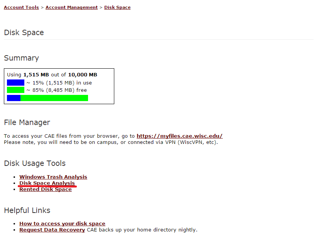Select the Disk Space page heading
The width and height of the screenshot is (317, 250).
pyautogui.click(x=24, y=32)
